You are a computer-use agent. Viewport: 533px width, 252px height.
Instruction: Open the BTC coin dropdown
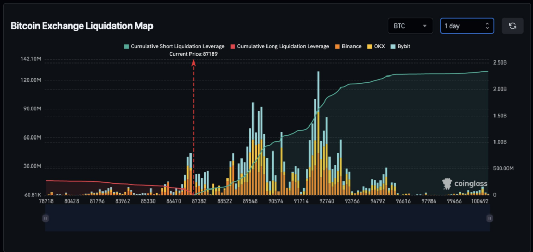pyautogui.click(x=410, y=26)
